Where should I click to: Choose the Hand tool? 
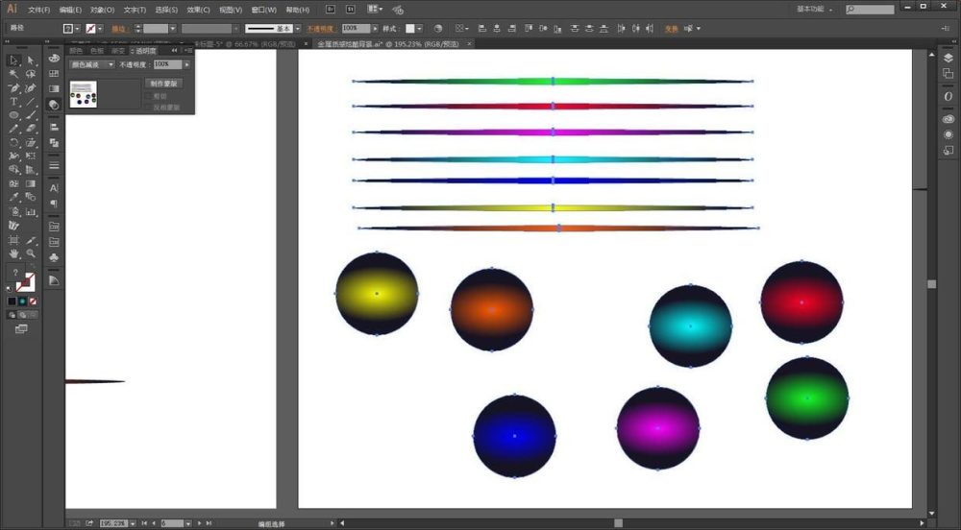click(x=14, y=253)
